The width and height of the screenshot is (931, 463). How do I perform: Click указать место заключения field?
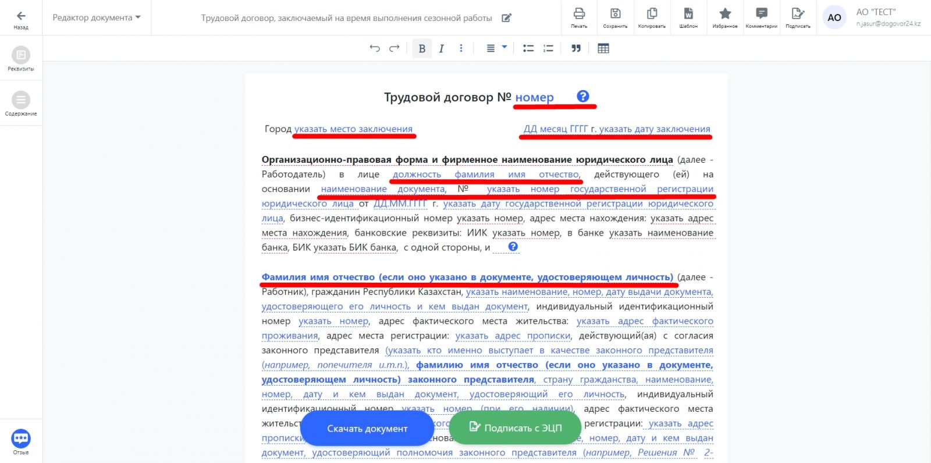(353, 129)
